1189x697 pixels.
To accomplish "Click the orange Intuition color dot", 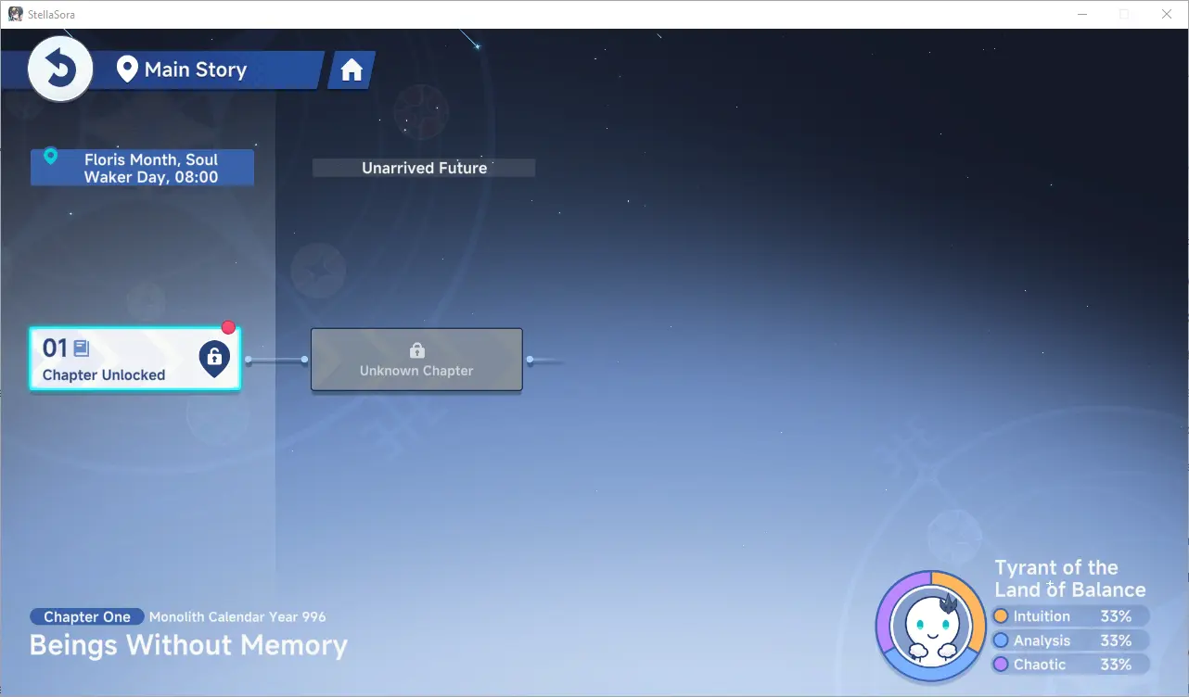I will [x=1001, y=616].
